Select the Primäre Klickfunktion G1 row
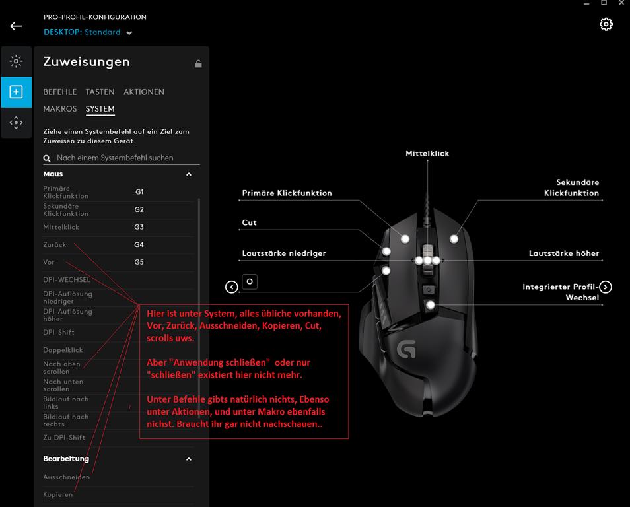 click(118, 192)
